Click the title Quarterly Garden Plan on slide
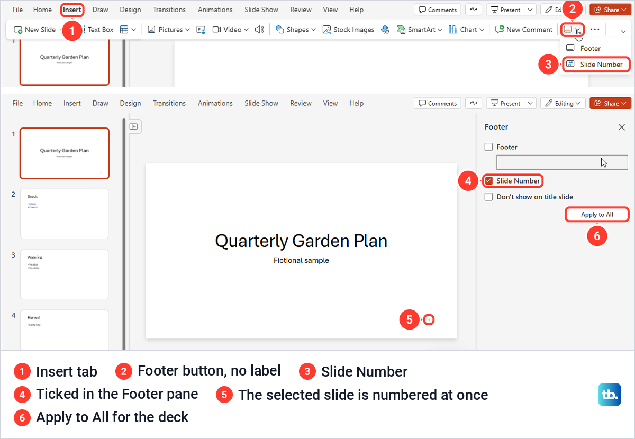This screenshot has width=635, height=439. [301, 241]
